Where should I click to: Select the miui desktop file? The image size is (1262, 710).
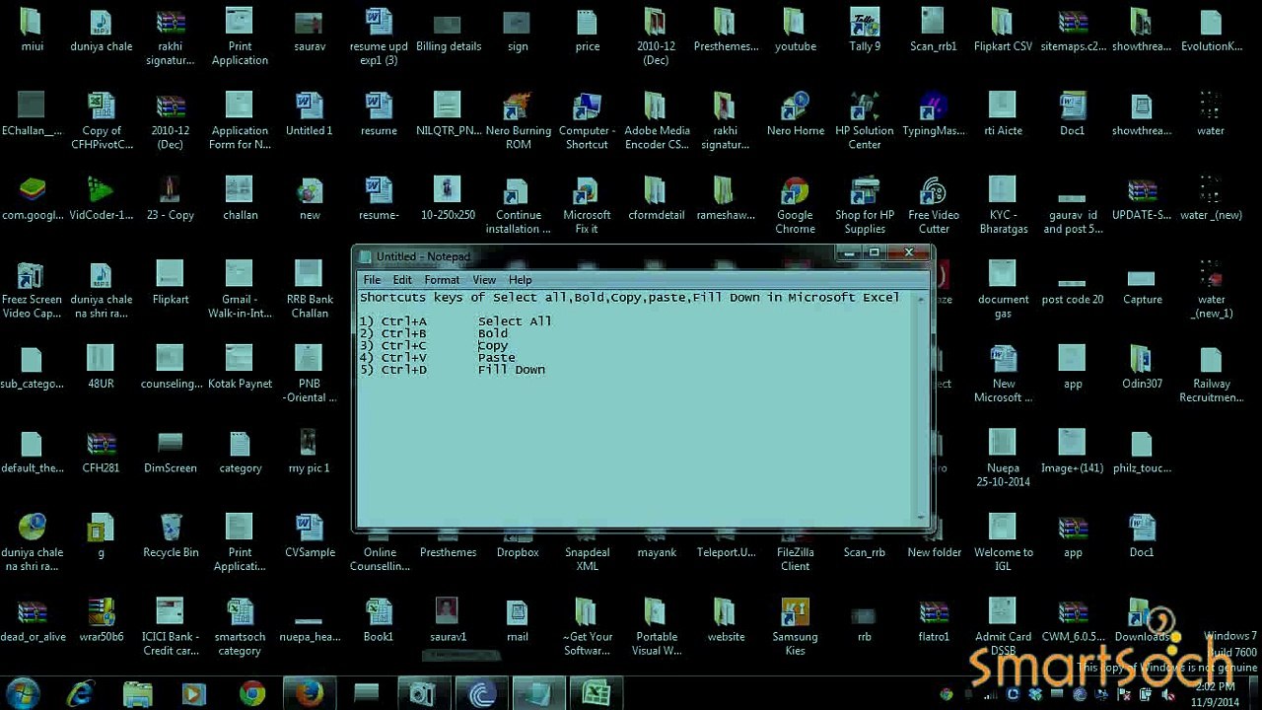pos(32,30)
